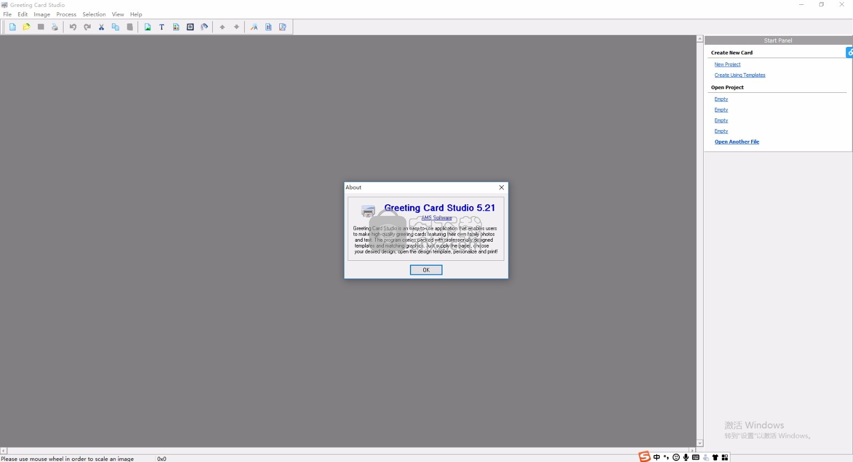Click the Print icon in the toolbar
This screenshot has height=462, width=853.
(x=55, y=27)
